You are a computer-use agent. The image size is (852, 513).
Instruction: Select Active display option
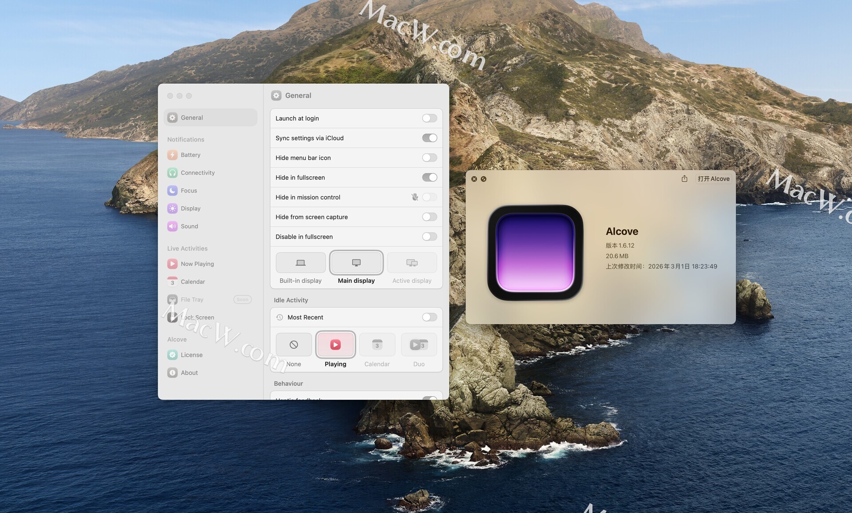click(411, 263)
